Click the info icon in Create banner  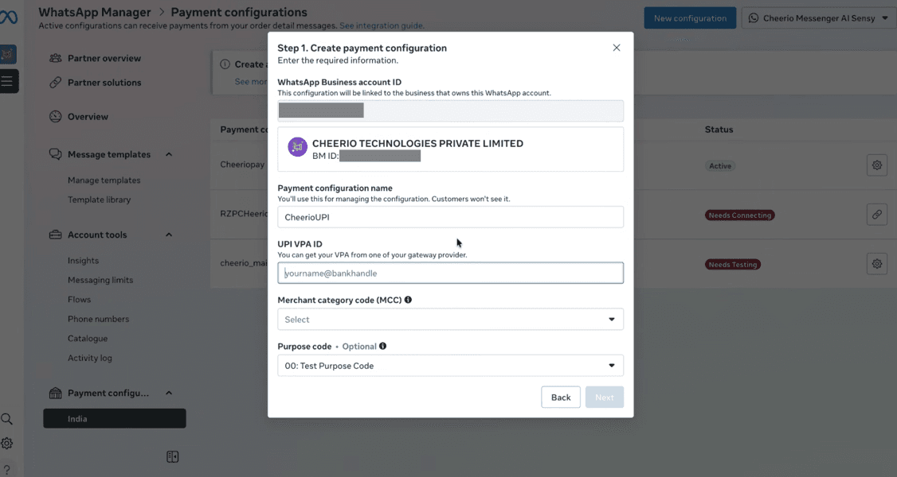(225, 64)
